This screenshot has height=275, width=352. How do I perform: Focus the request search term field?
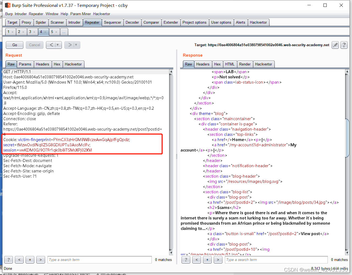coord(100,260)
